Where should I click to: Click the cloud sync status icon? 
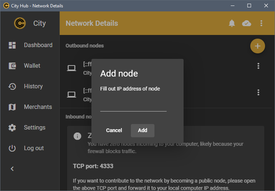[x=246, y=23]
